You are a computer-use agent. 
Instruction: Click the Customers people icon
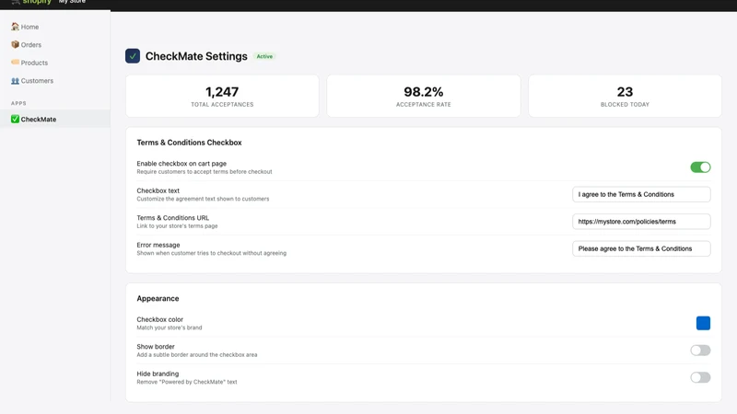(x=15, y=80)
